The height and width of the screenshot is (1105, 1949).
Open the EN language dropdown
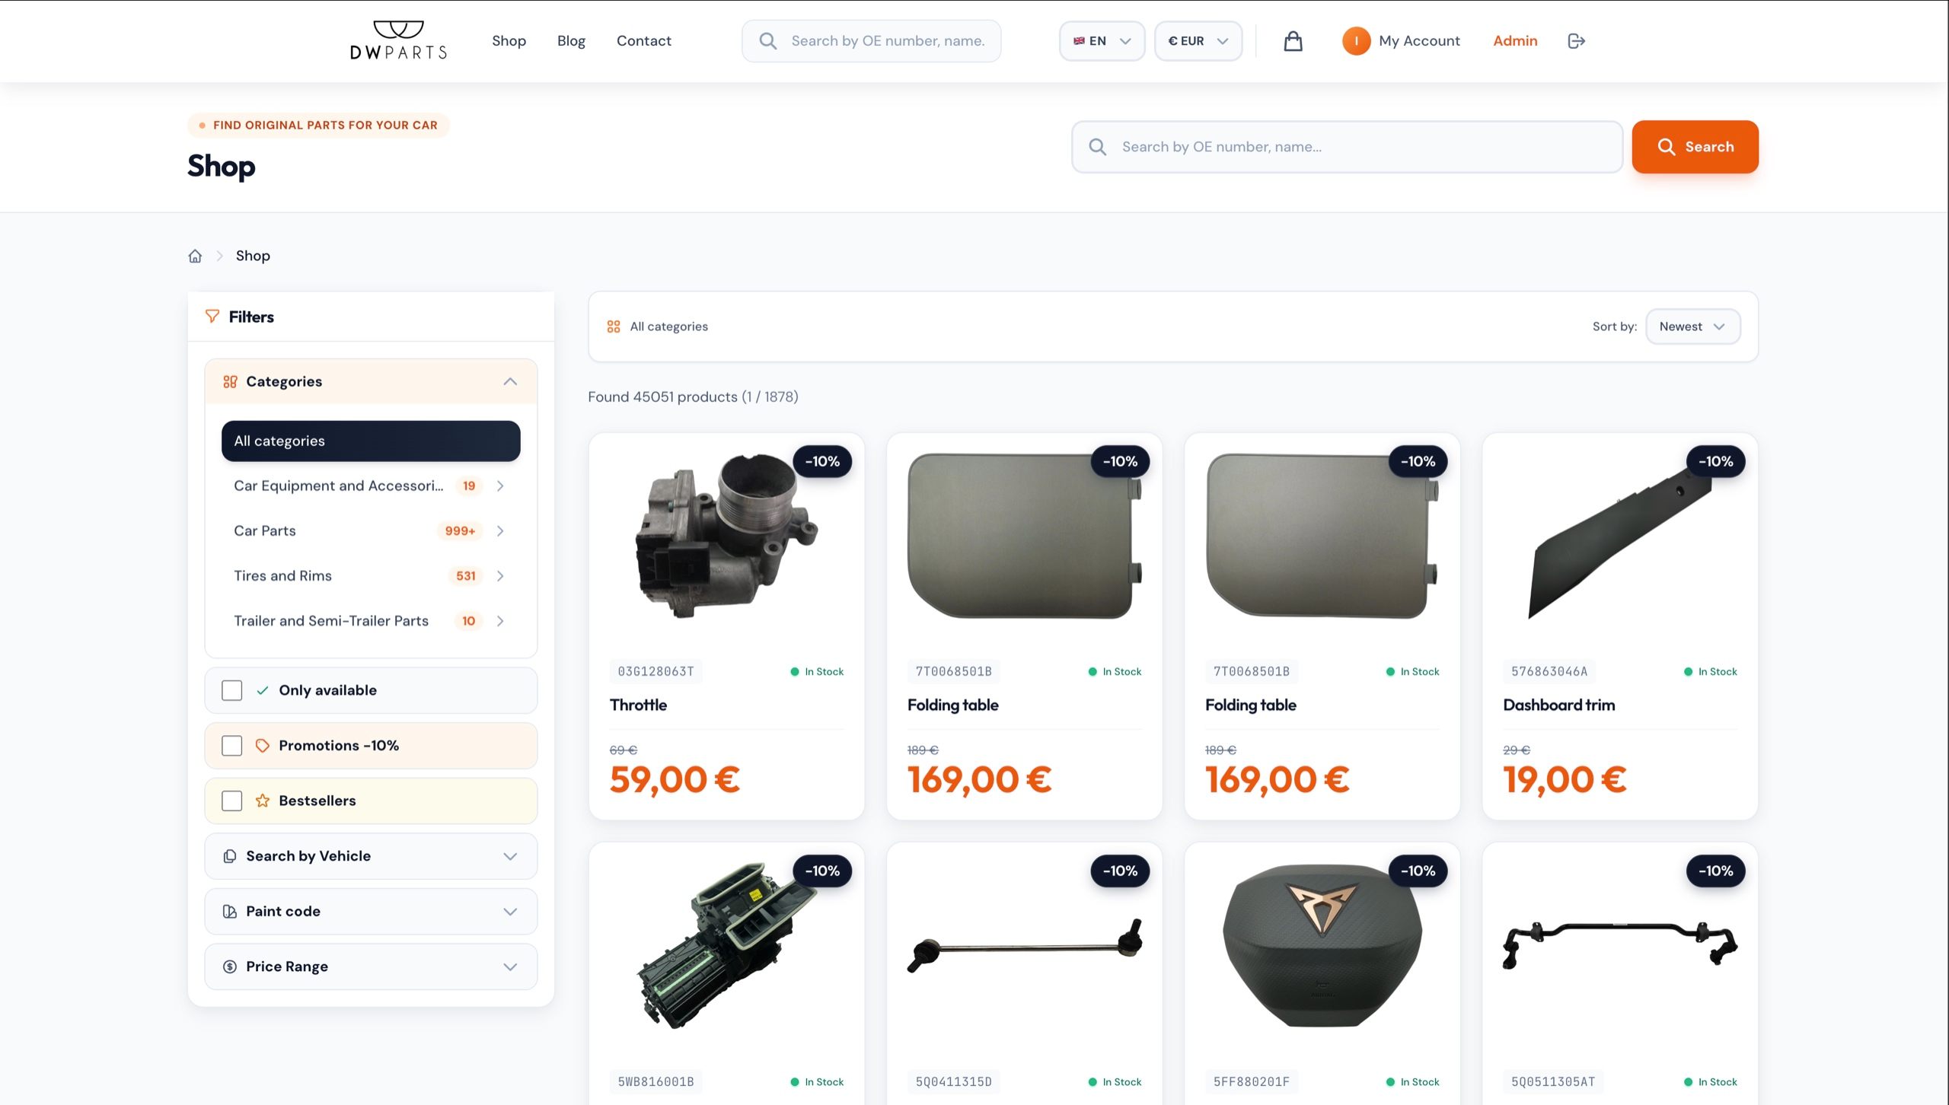[x=1102, y=41]
